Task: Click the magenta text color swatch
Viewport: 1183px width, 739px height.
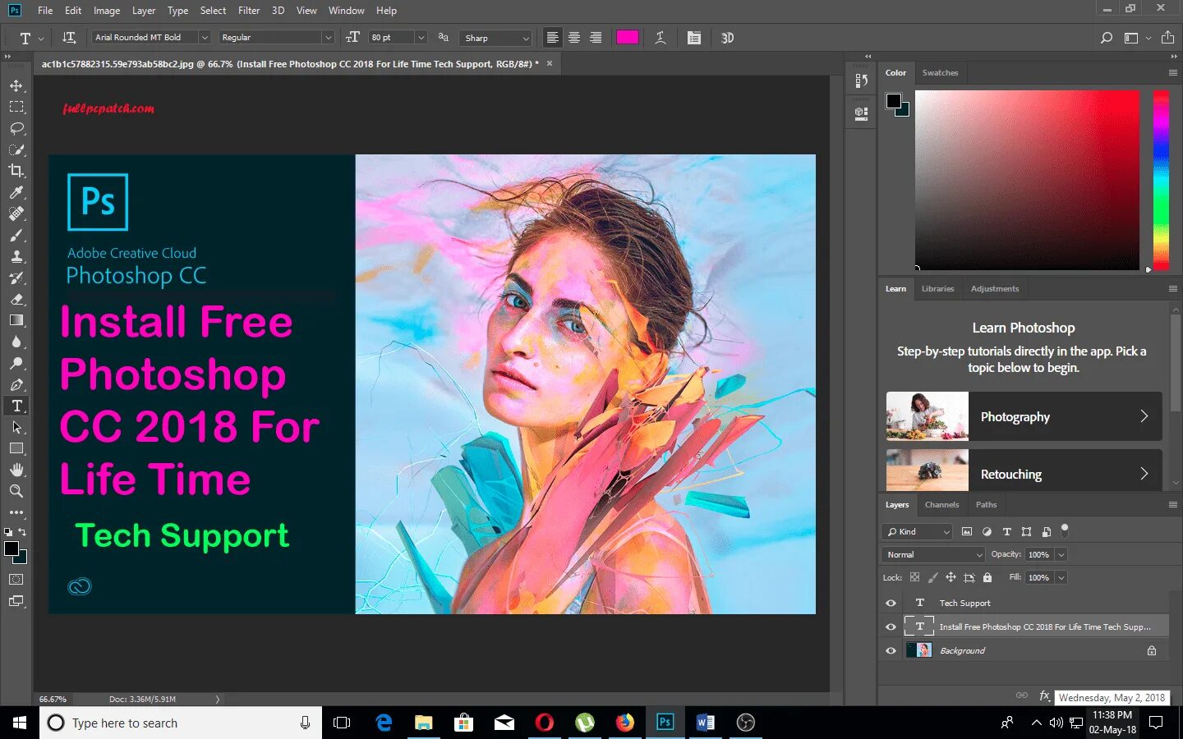Action: coord(628,37)
